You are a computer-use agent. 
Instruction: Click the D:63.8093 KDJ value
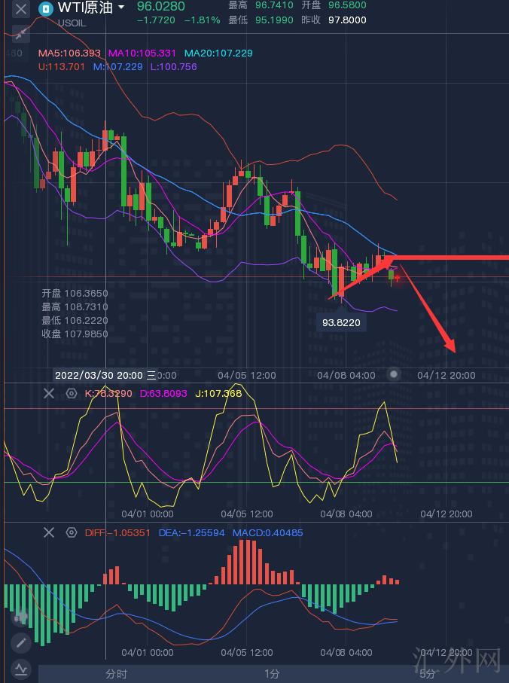pyautogui.click(x=163, y=393)
